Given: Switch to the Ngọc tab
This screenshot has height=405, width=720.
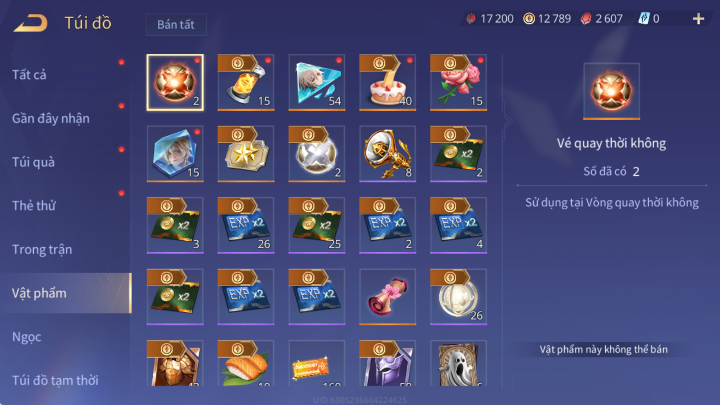Looking at the screenshot, I should pos(26,337).
